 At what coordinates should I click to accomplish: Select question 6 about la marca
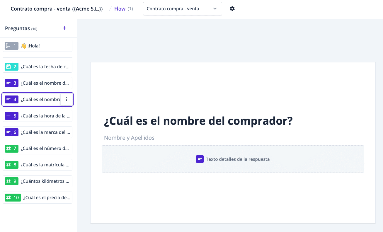pos(45,132)
